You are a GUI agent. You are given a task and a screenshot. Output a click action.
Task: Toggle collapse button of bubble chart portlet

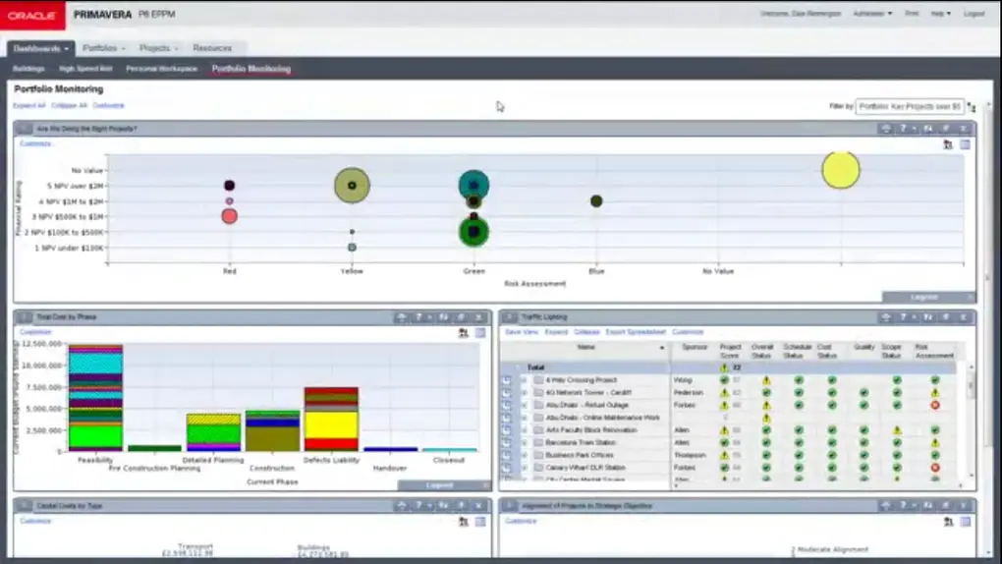click(25, 129)
